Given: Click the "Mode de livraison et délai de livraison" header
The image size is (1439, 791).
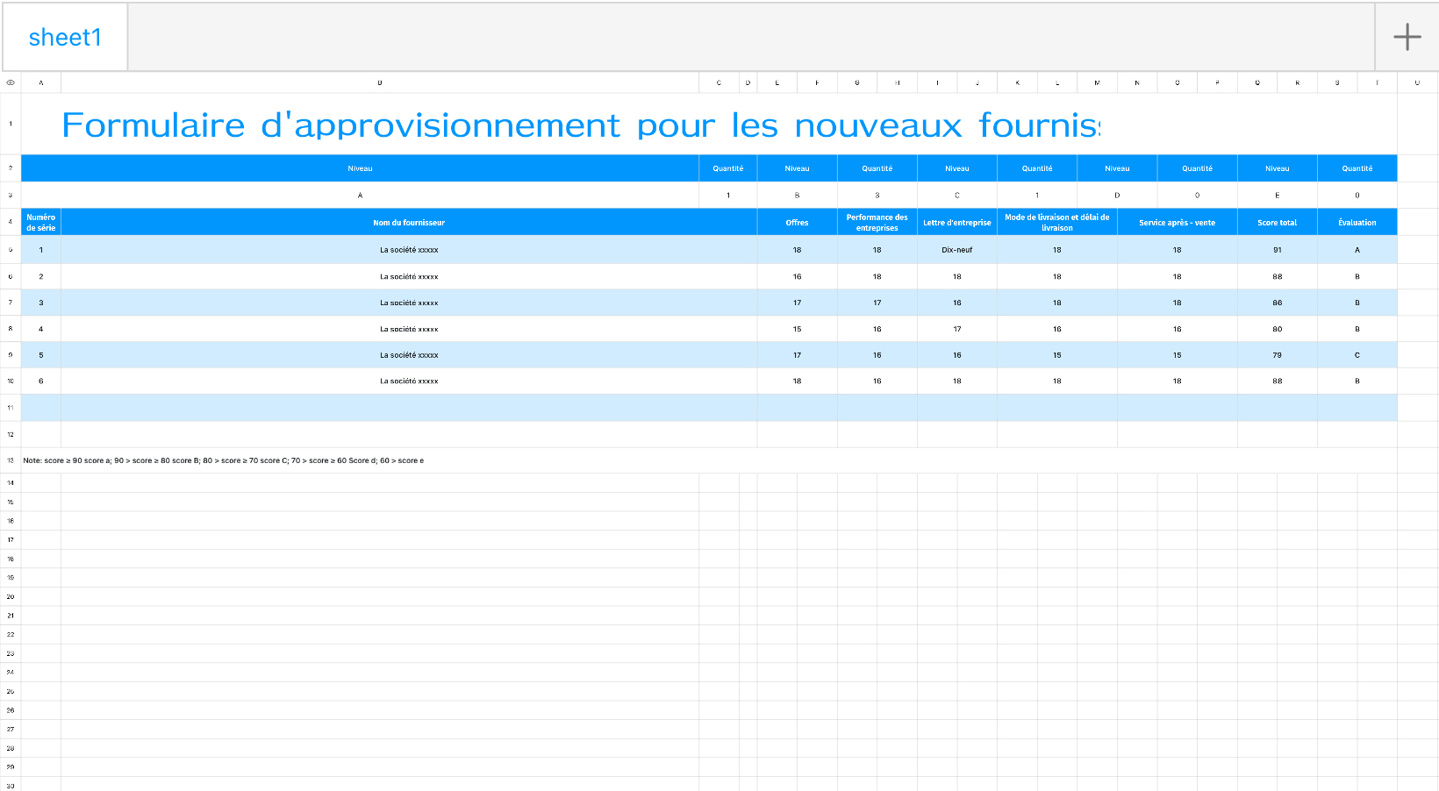Looking at the screenshot, I should (1056, 222).
